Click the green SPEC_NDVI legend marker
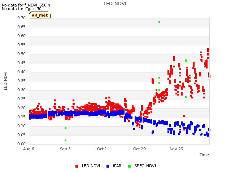The image size is (231, 173). [x=129, y=166]
